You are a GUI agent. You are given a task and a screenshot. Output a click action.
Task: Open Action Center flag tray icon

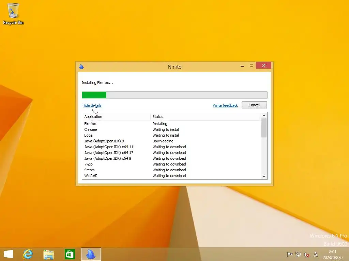pos(290,254)
